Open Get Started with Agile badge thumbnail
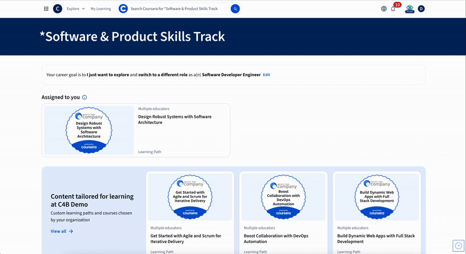Viewport: 466px width, 254px height. 190,197
